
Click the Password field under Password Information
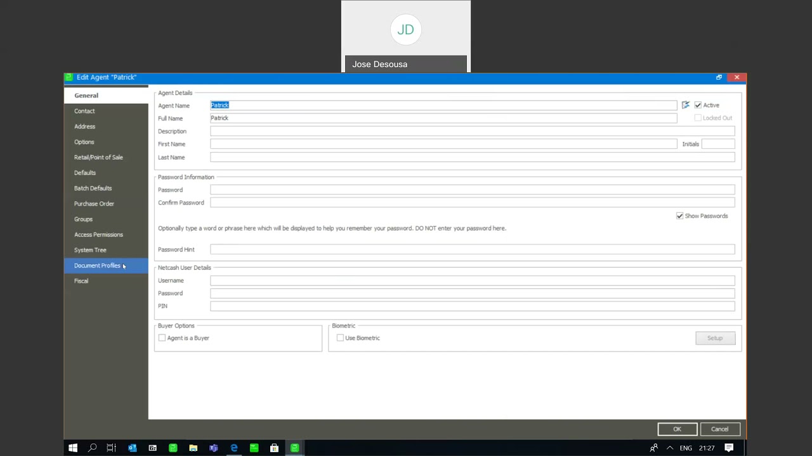(x=473, y=190)
